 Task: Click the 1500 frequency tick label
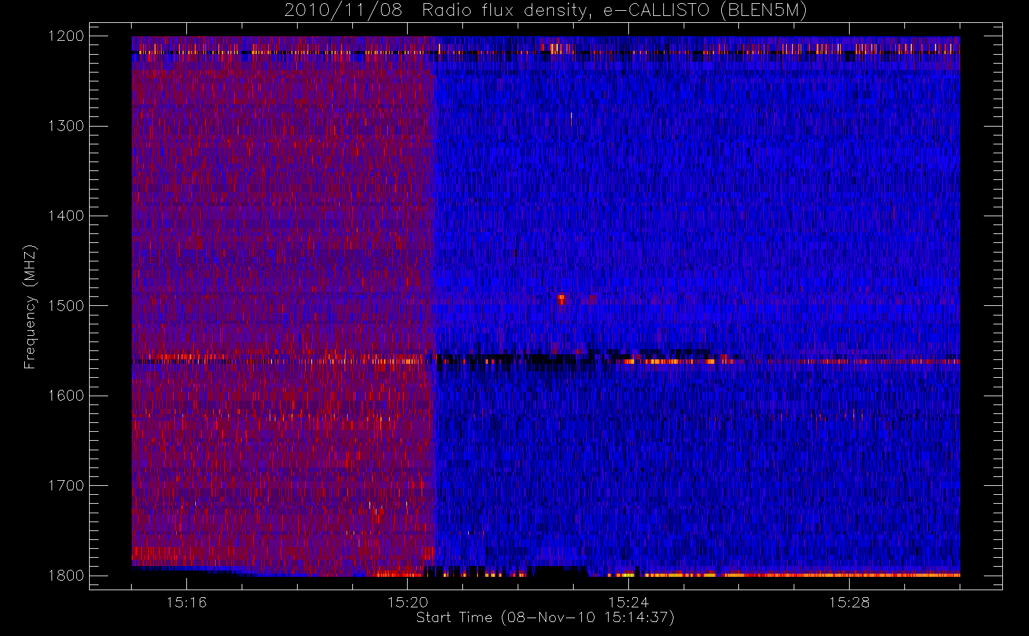(x=66, y=306)
